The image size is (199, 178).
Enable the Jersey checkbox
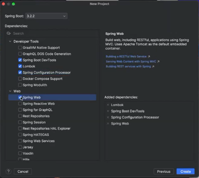(20, 147)
